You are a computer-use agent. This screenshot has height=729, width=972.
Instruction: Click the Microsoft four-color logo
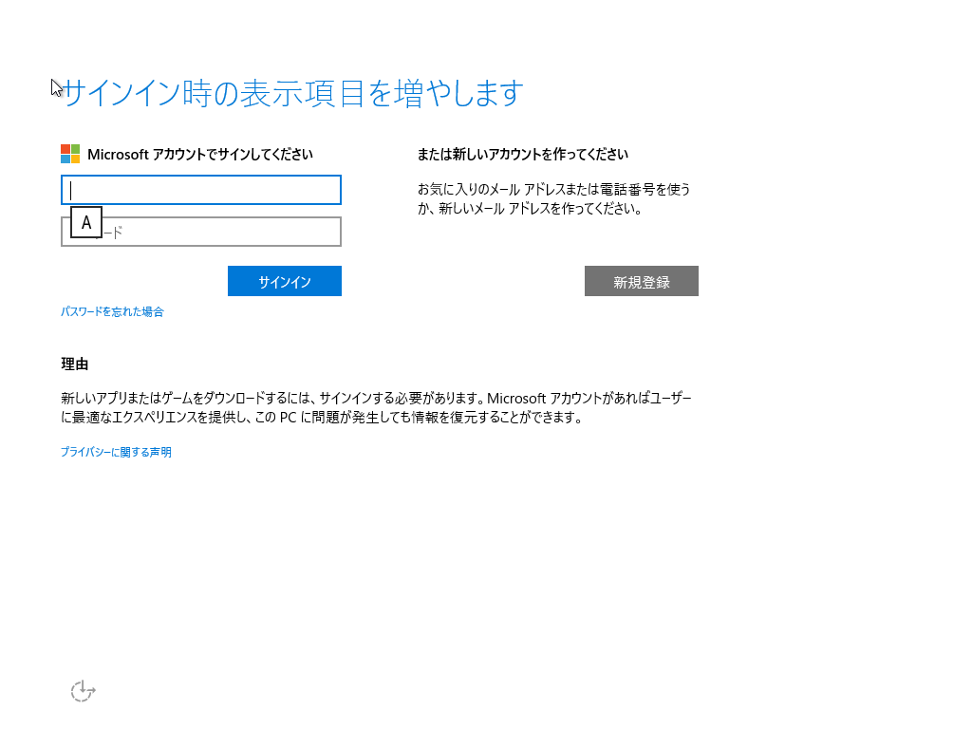(70, 154)
